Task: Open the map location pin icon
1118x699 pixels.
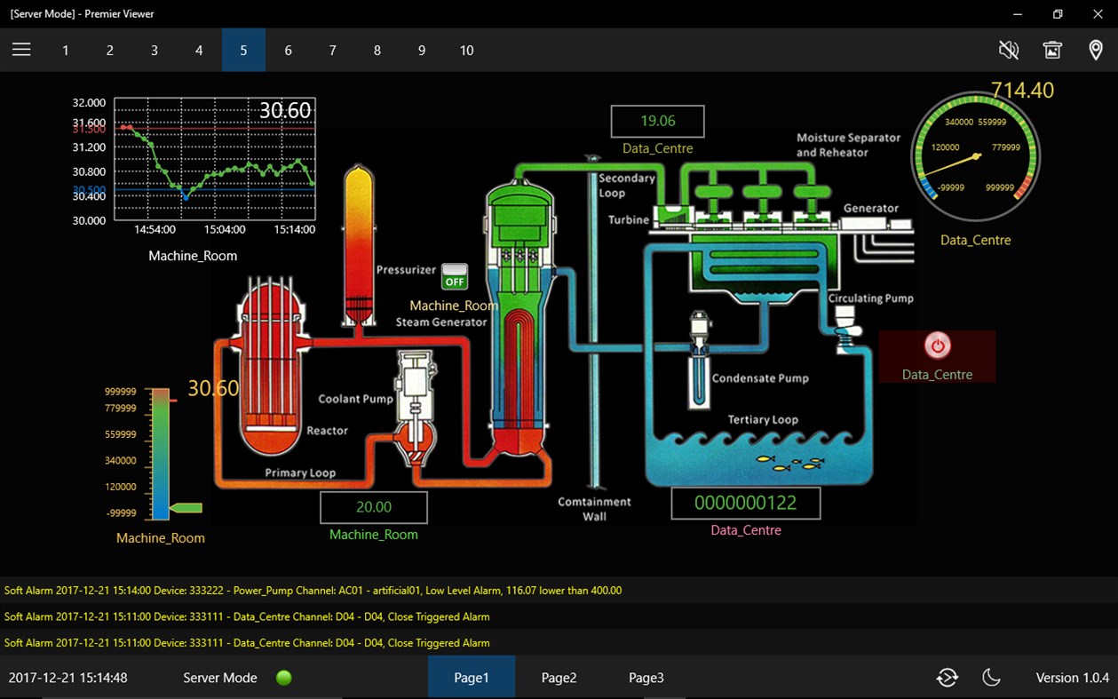Action: (1096, 50)
